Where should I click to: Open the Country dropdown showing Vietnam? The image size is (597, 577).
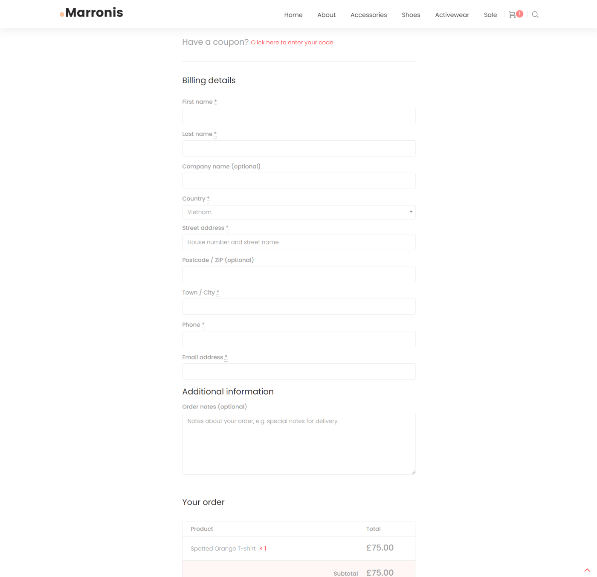tap(298, 212)
